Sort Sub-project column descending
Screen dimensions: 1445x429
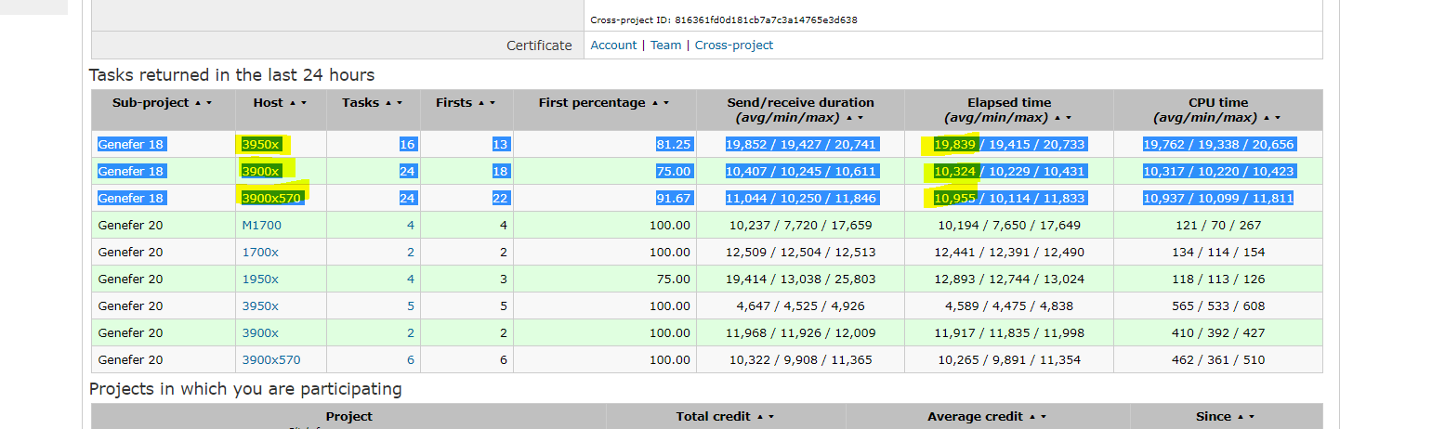pos(209,103)
